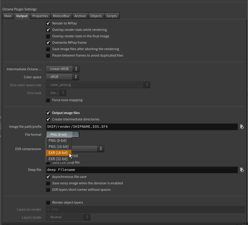Pick EXR (16-bit) format option

coord(58,153)
